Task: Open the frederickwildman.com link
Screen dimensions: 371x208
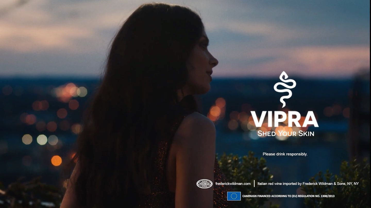Action: tap(233, 184)
